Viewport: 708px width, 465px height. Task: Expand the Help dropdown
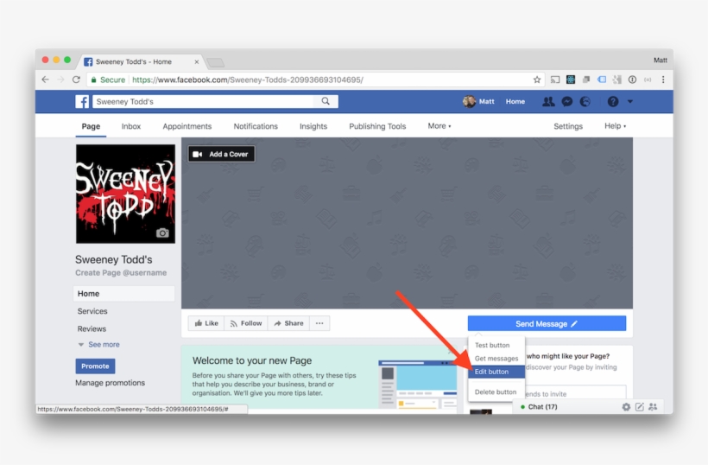coord(615,126)
